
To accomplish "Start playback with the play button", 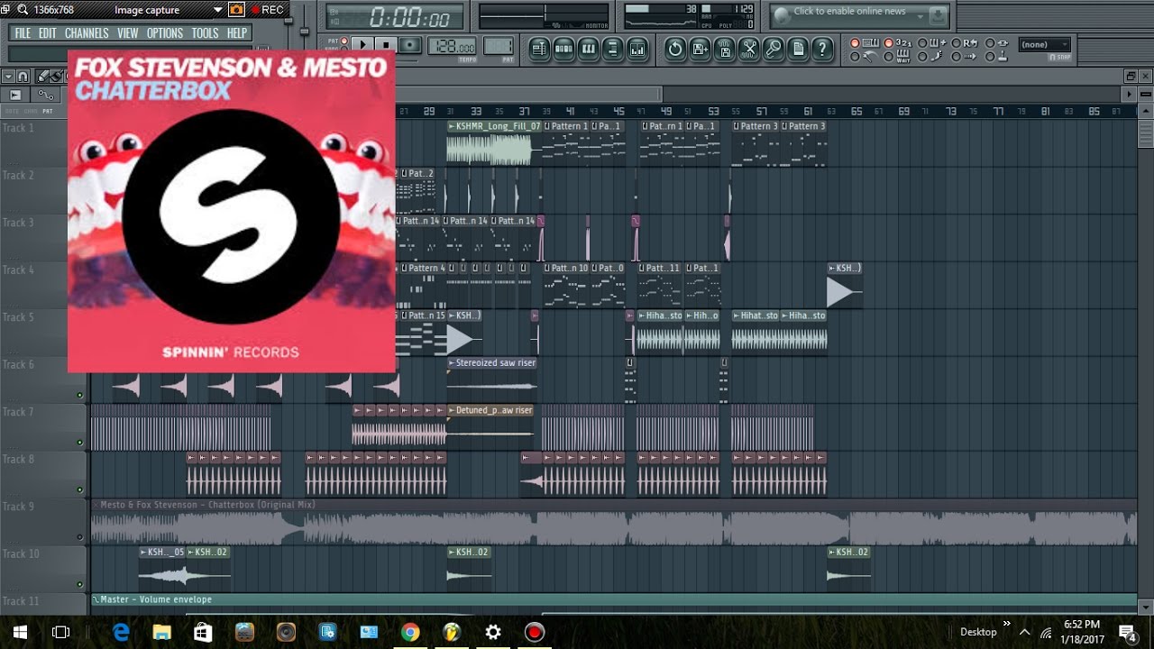I will tap(362, 44).
